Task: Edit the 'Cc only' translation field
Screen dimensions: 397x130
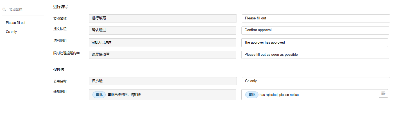Action: tap(316, 81)
